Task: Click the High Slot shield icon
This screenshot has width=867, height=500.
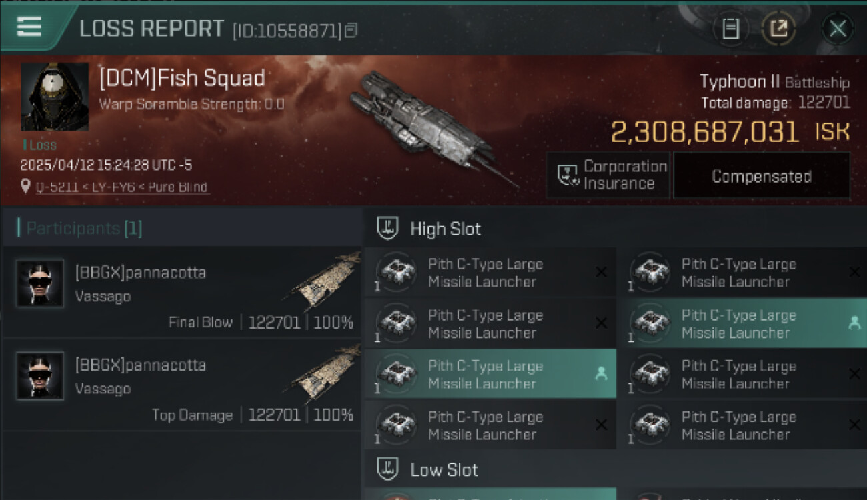Action: pos(388,229)
